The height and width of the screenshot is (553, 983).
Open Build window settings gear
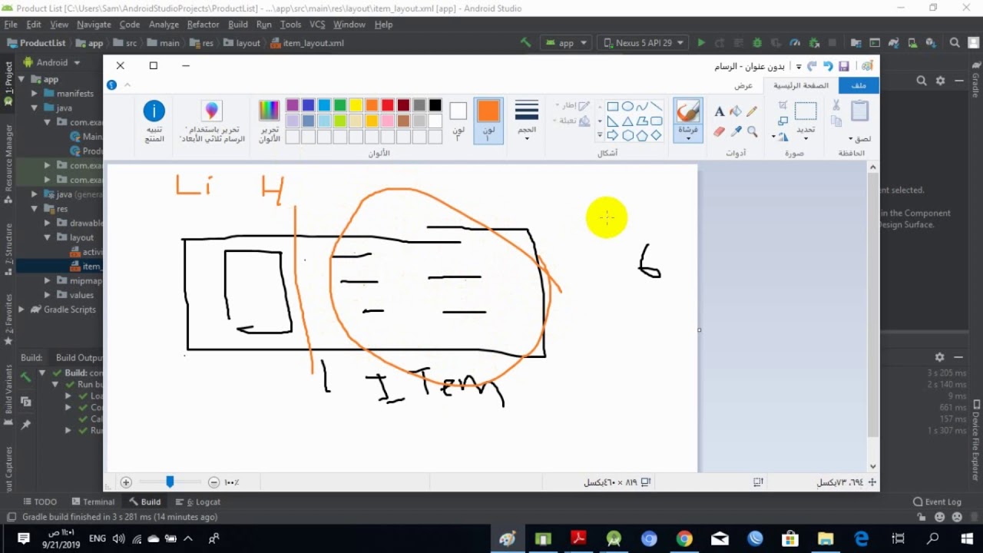[x=939, y=357]
